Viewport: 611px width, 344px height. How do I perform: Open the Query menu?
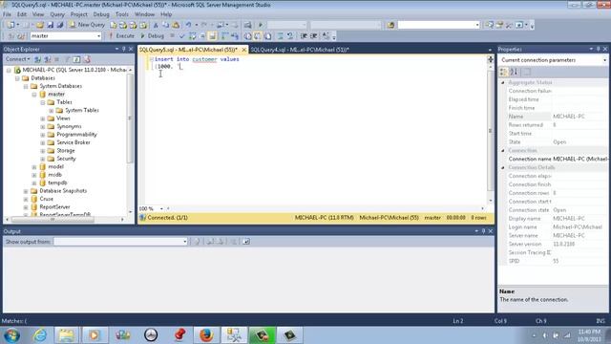pyautogui.click(x=57, y=14)
